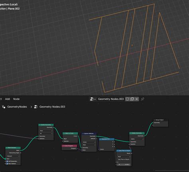Select the Delete Geometry node feeding Group Output

click(137, 133)
